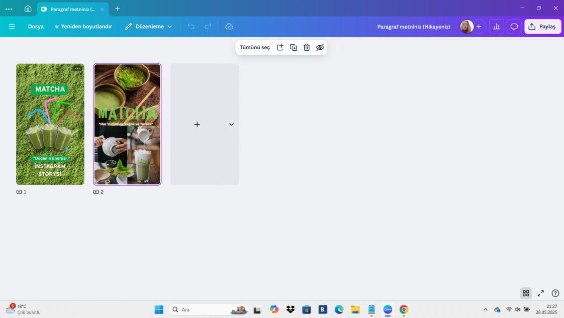Screen dimensions: 564x318
Task: Expand the new page options chevron
Action: [231, 124]
